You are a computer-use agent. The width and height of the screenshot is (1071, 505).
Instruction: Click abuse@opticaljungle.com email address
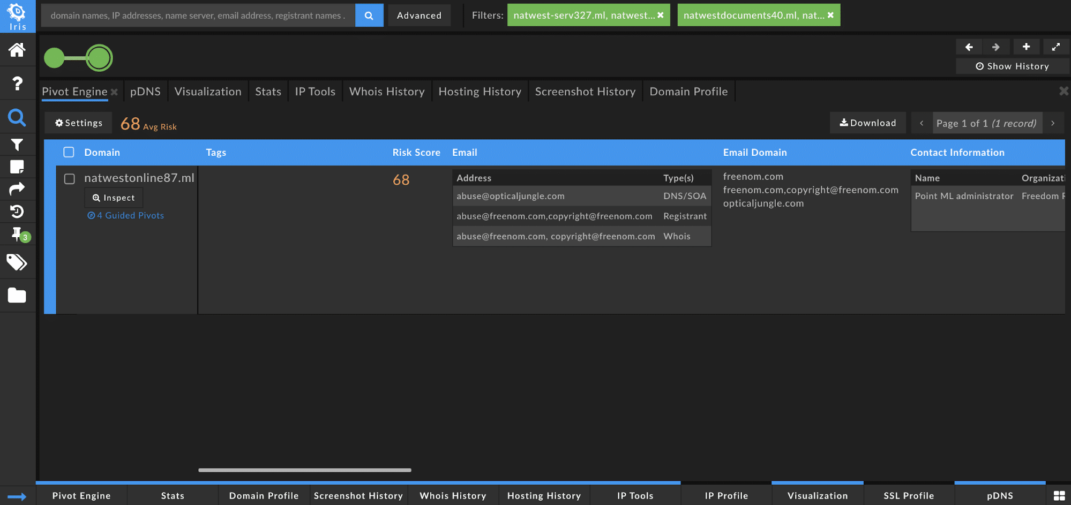tap(511, 196)
